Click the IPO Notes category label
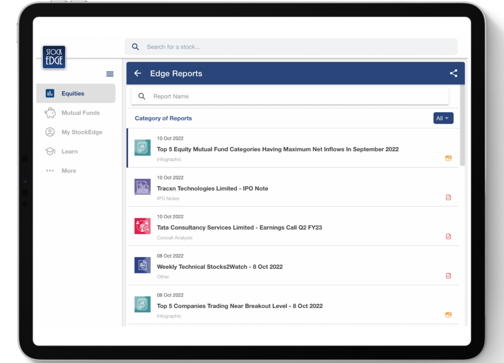This screenshot has width=504, height=363. tap(168, 198)
